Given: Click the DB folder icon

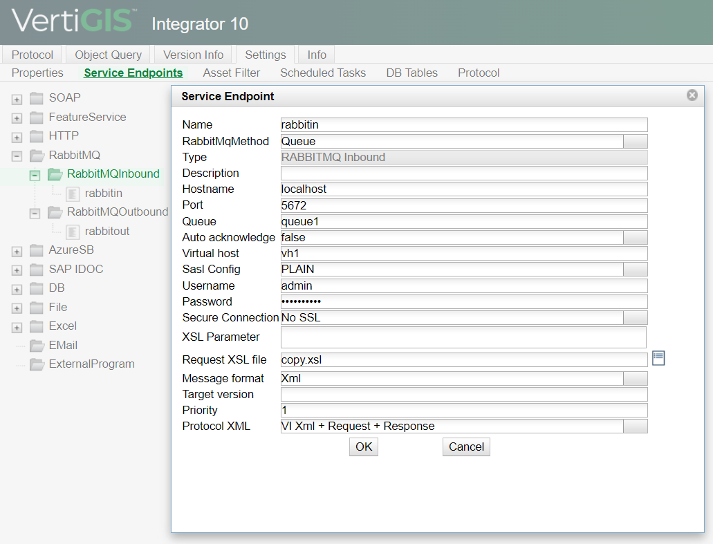Looking at the screenshot, I should (37, 288).
